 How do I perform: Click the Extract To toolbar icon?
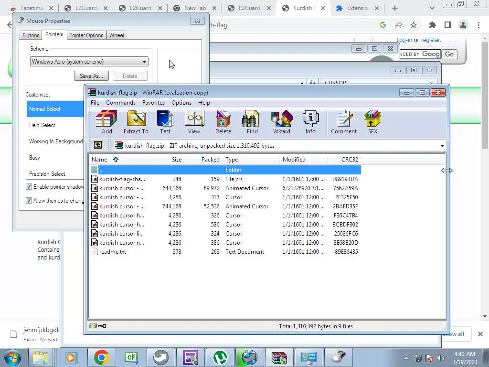(x=136, y=122)
